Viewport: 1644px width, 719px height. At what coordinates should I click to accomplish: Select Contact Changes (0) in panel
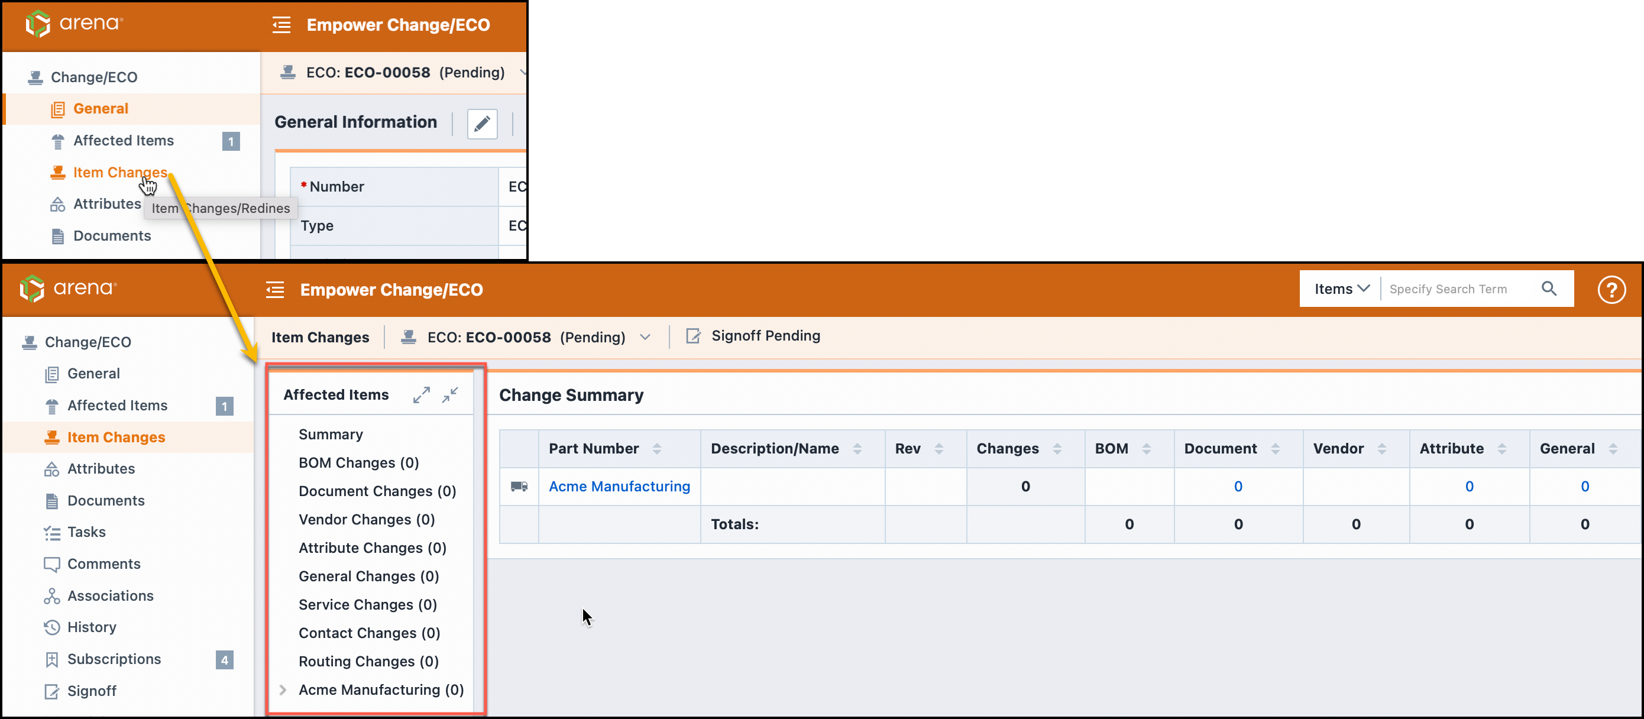369,633
